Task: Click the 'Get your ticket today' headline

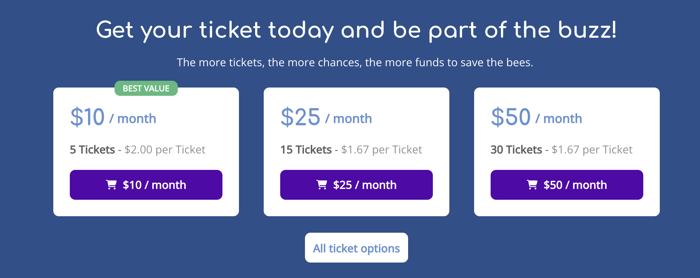Action: click(357, 30)
